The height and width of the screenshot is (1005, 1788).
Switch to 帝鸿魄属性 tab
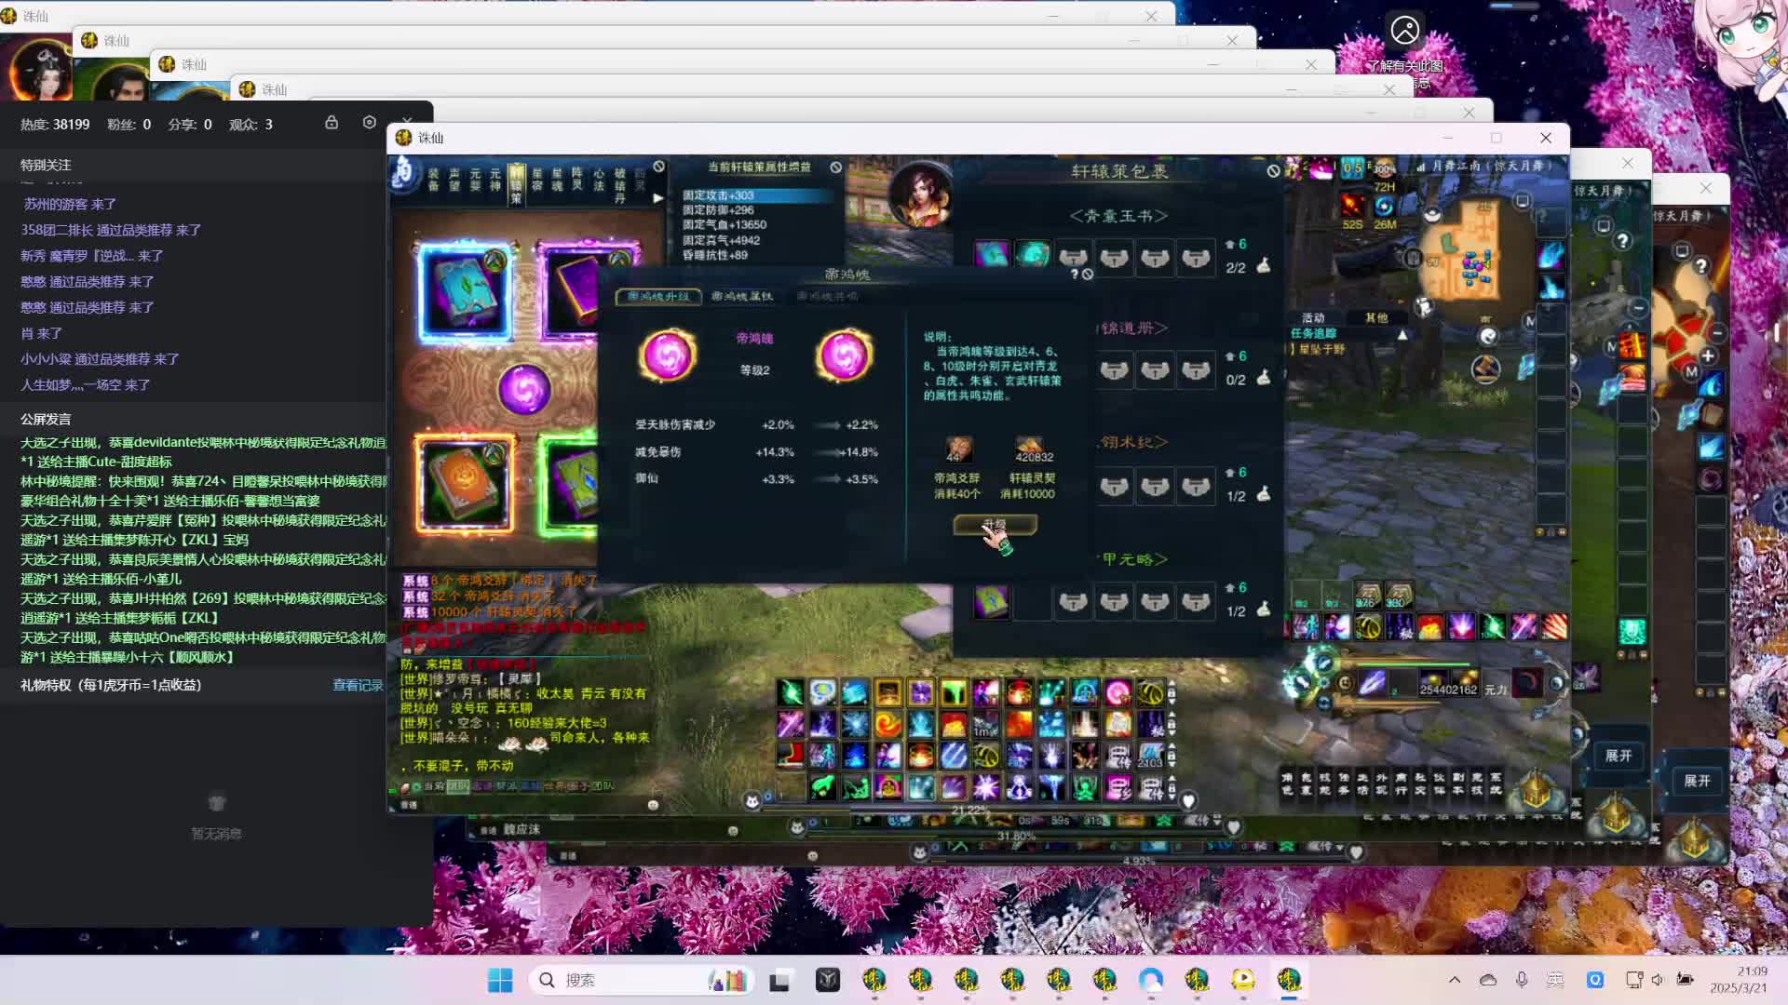[741, 296]
